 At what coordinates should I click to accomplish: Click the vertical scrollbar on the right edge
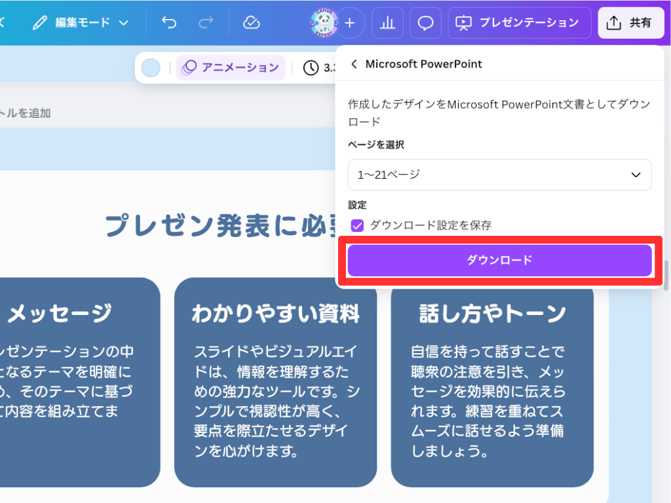coord(667,275)
